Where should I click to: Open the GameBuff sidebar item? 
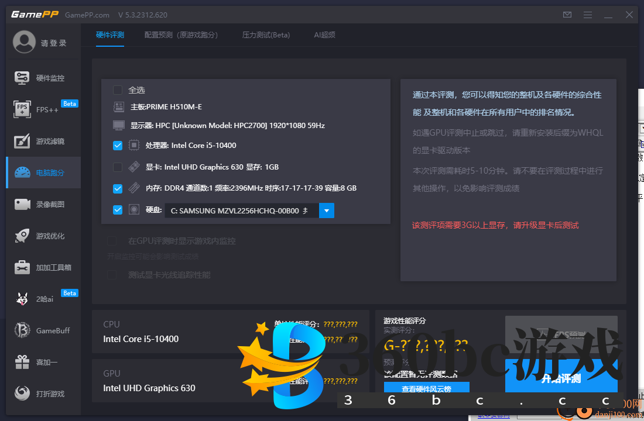[43, 330]
